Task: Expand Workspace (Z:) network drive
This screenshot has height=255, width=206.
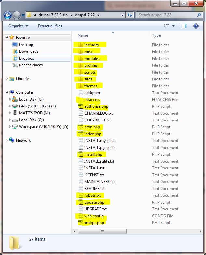Action: [10, 127]
